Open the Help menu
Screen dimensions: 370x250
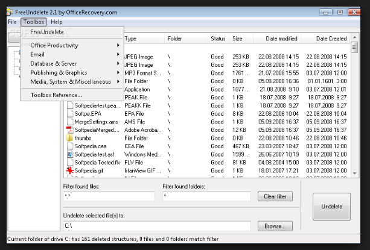[x=56, y=22]
